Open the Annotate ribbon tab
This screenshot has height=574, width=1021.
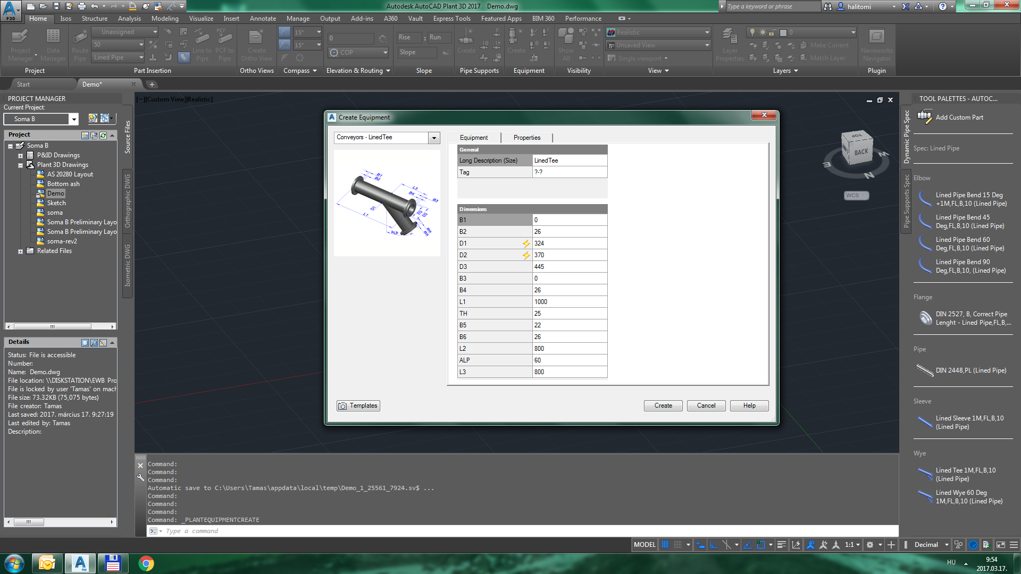(263, 19)
